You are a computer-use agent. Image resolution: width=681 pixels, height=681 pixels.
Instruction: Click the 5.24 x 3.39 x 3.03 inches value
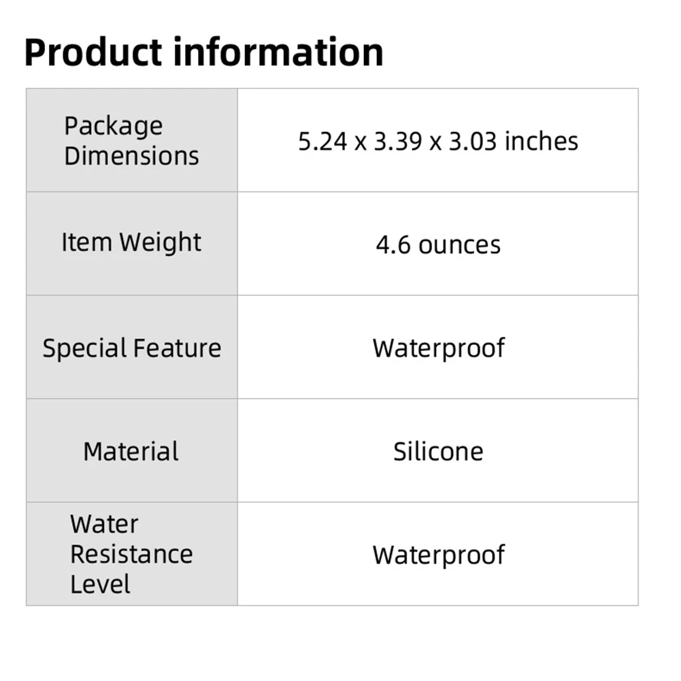point(438,142)
